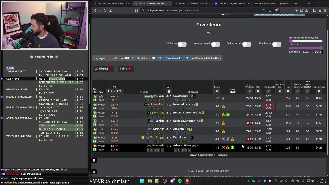
Task: Open Windows Start menu
Action: coord(142,181)
